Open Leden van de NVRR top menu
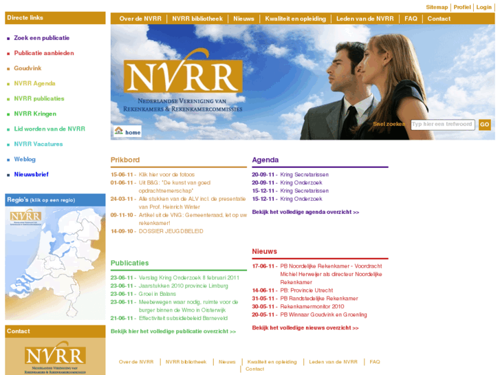Viewport: 500px width, 375px height. tap(365, 19)
